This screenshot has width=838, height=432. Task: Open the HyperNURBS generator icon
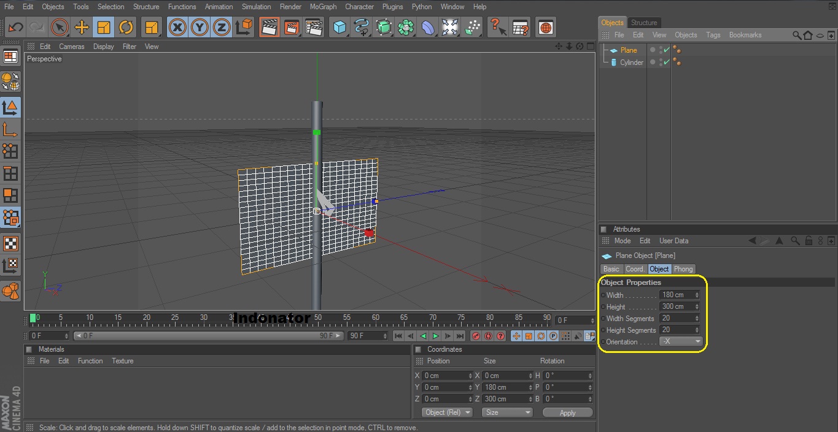click(384, 27)
